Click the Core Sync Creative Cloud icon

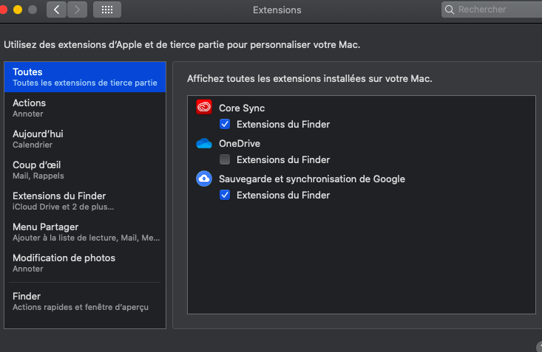coord(204,108)
